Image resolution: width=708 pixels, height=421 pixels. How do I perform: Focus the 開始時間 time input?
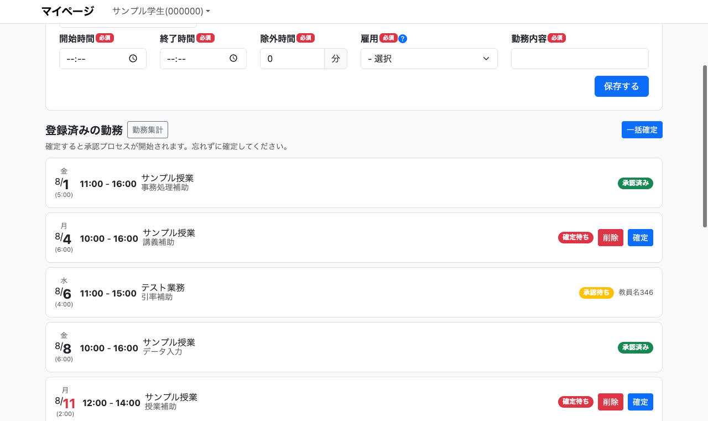click(103, 59)
